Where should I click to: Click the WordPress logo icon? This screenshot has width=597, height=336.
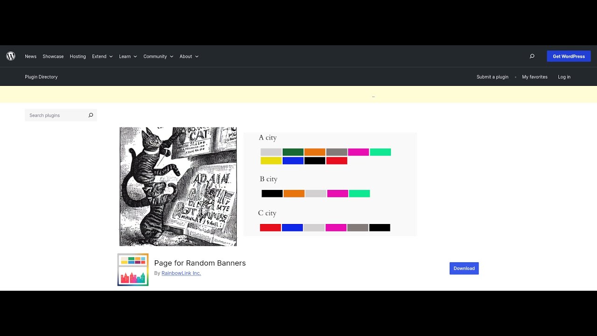coord(11,56)
